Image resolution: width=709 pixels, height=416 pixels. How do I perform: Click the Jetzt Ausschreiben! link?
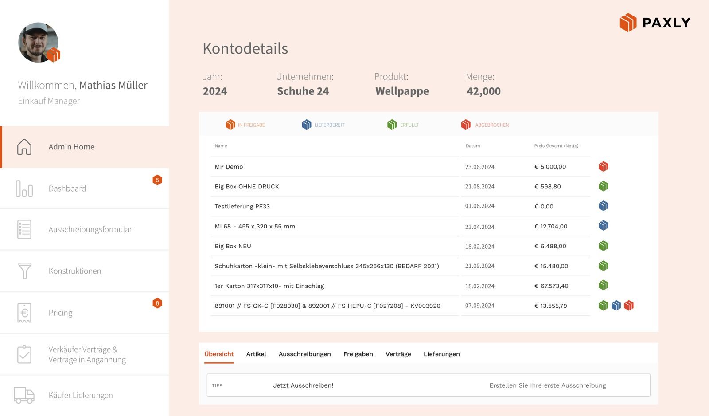[303, 385]
